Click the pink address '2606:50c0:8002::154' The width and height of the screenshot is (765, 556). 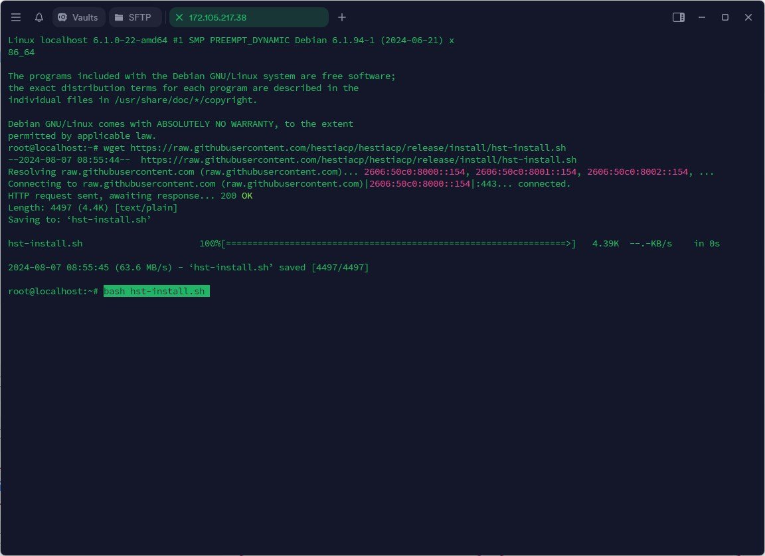tap(637, 172)
